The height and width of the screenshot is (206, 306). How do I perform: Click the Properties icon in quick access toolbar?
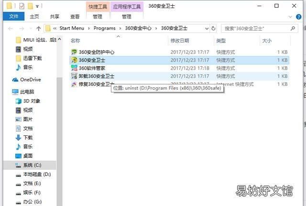[x=22, y=6]
